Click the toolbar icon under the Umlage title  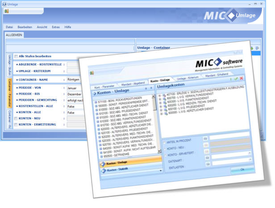7,12
